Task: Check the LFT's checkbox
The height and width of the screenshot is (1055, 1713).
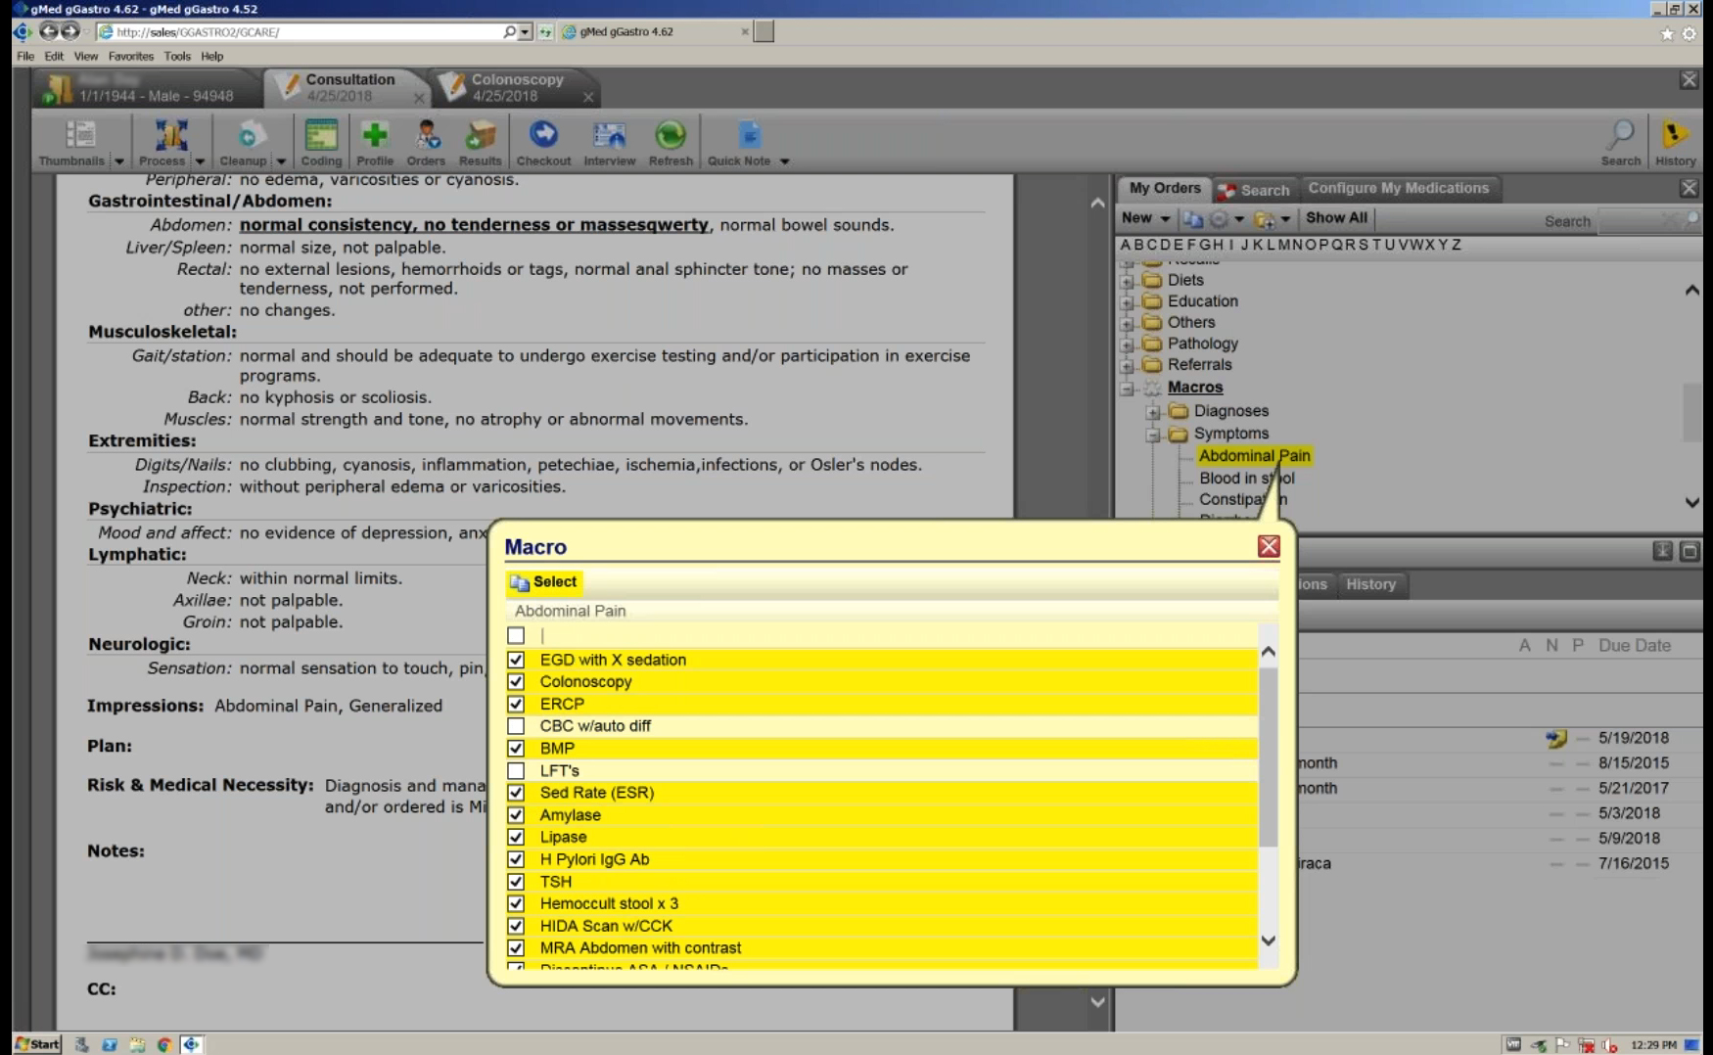Action: coord(516,771)
